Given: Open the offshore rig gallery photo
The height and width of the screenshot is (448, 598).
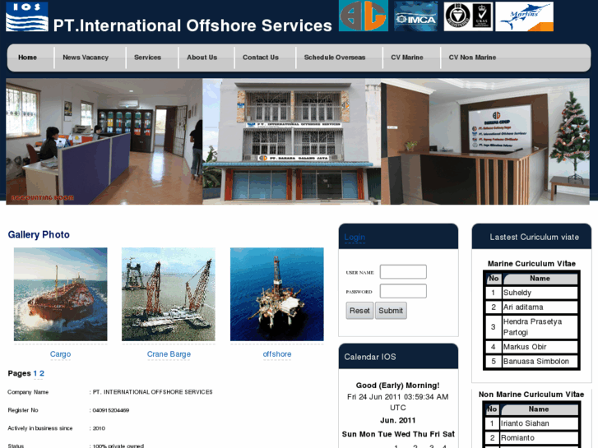Looking at the screenshot, I should [x=277, y=294].
